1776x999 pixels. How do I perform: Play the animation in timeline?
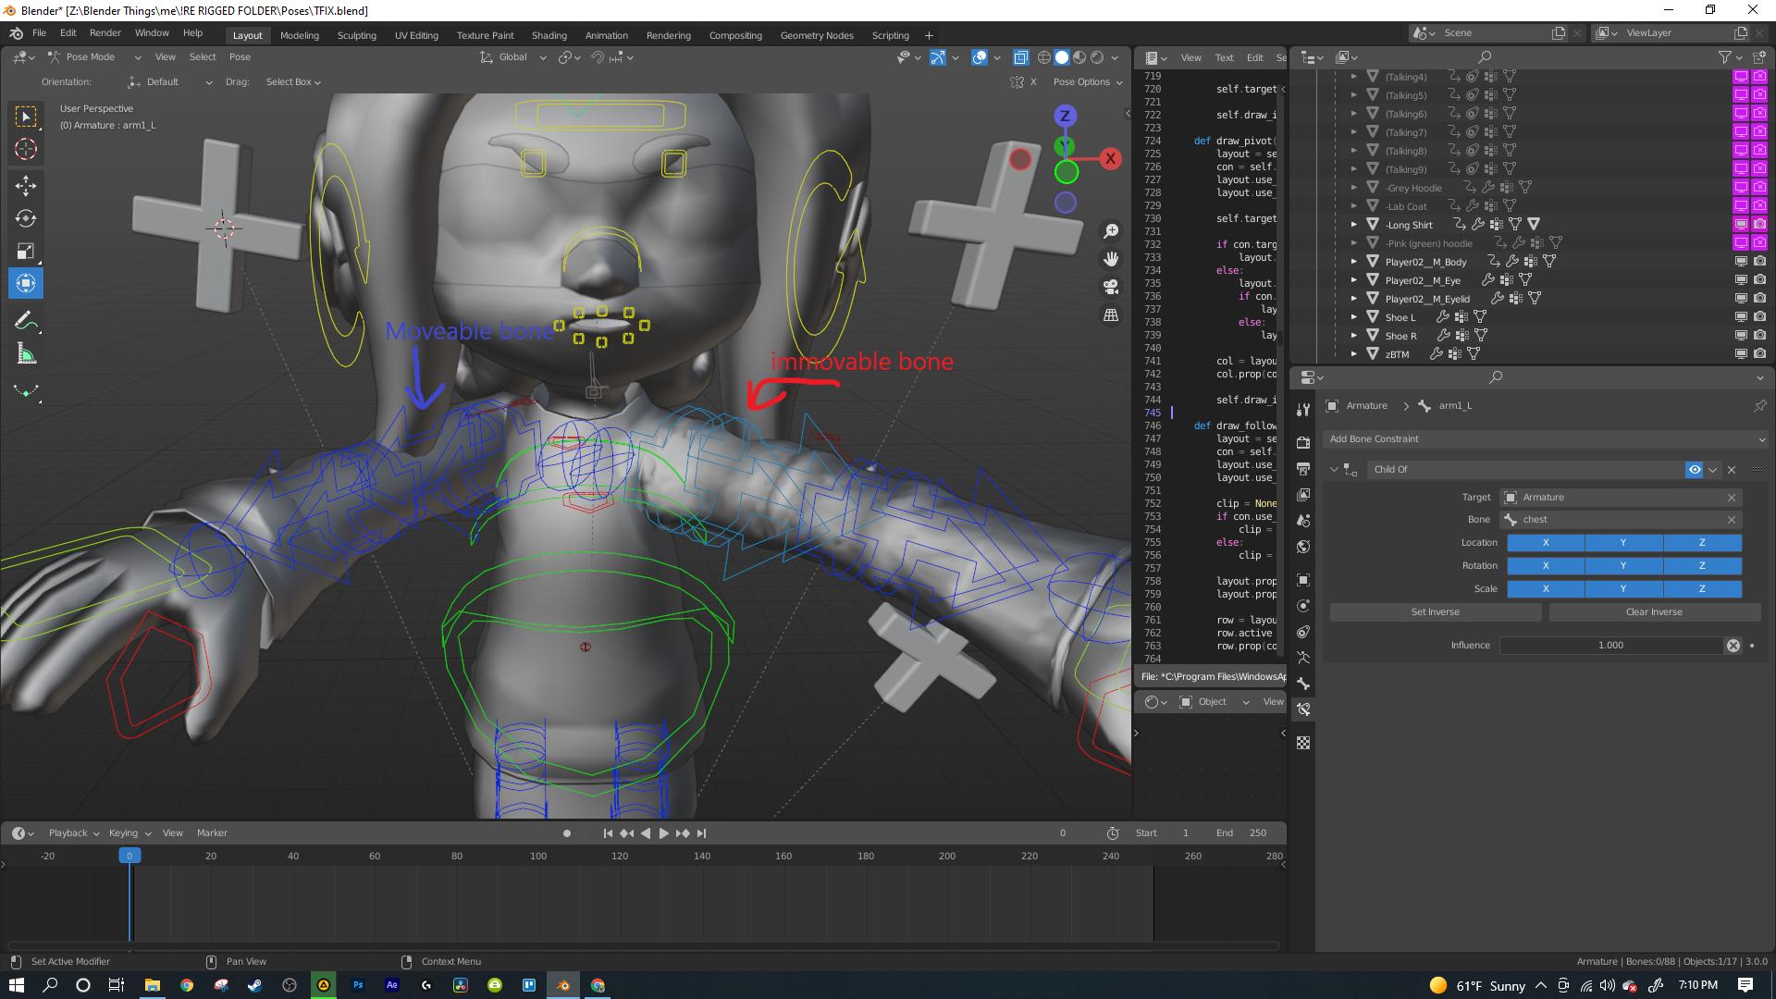[x=663, y=833]
